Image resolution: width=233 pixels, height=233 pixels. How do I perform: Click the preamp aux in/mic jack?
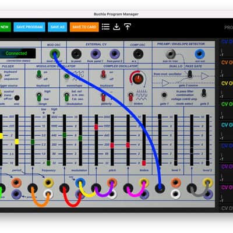[171, 54]
